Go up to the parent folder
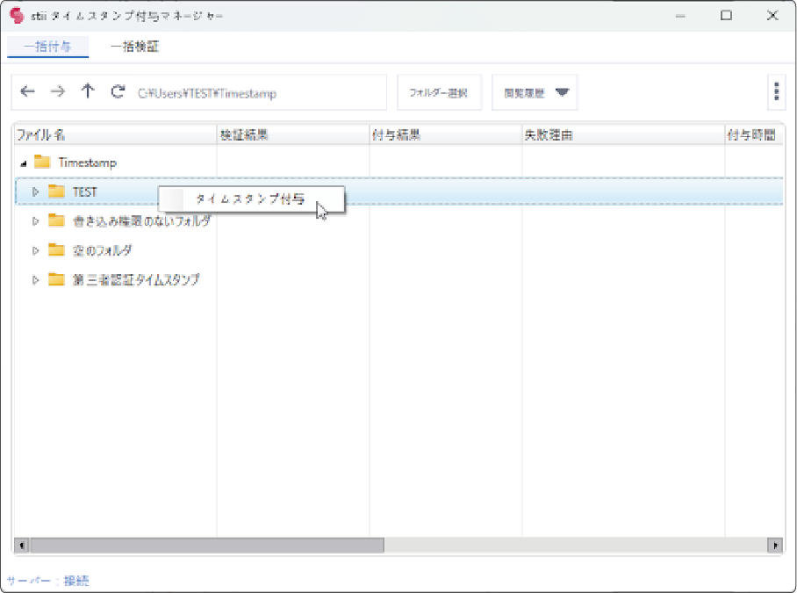The width and height of the screenshot is (797, 593). click(x=87, y=92)
